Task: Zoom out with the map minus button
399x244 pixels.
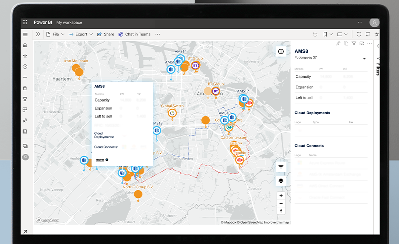Action: [281, 203]
